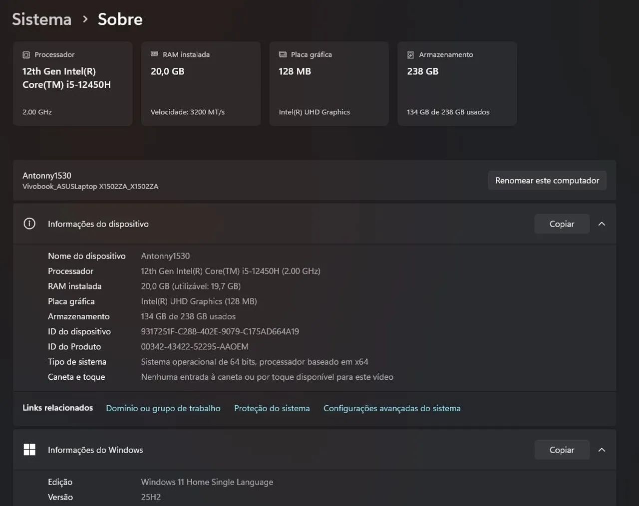Copy Windows information with the Copiar button
This screenshot has width=639, height=506.
(x=562, y=450)
